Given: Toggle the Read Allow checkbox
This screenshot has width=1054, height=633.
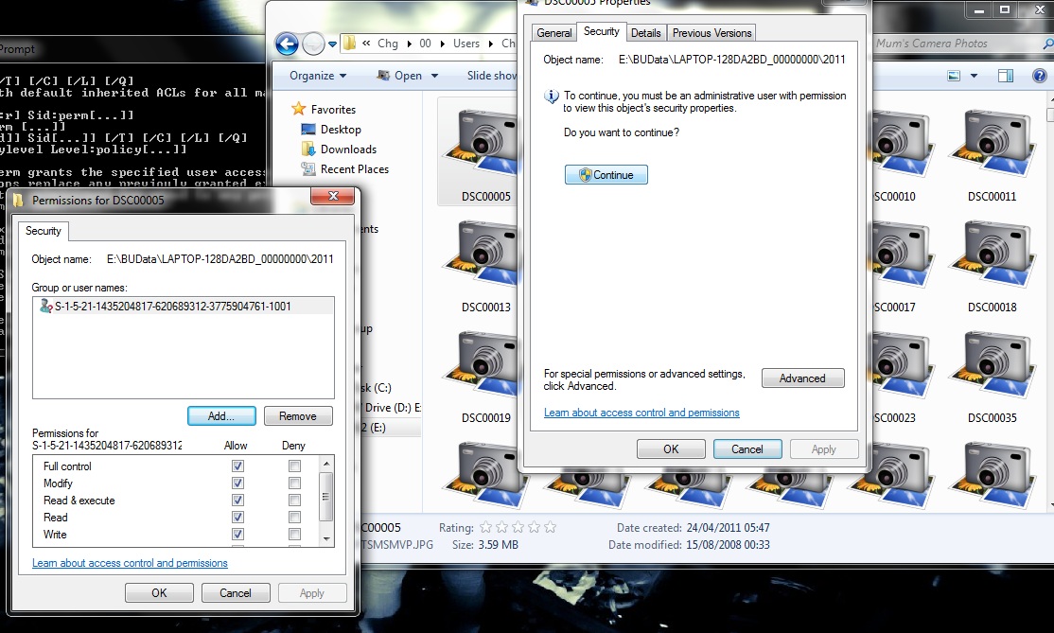Looking at the screenshot, I should [237, 517].
